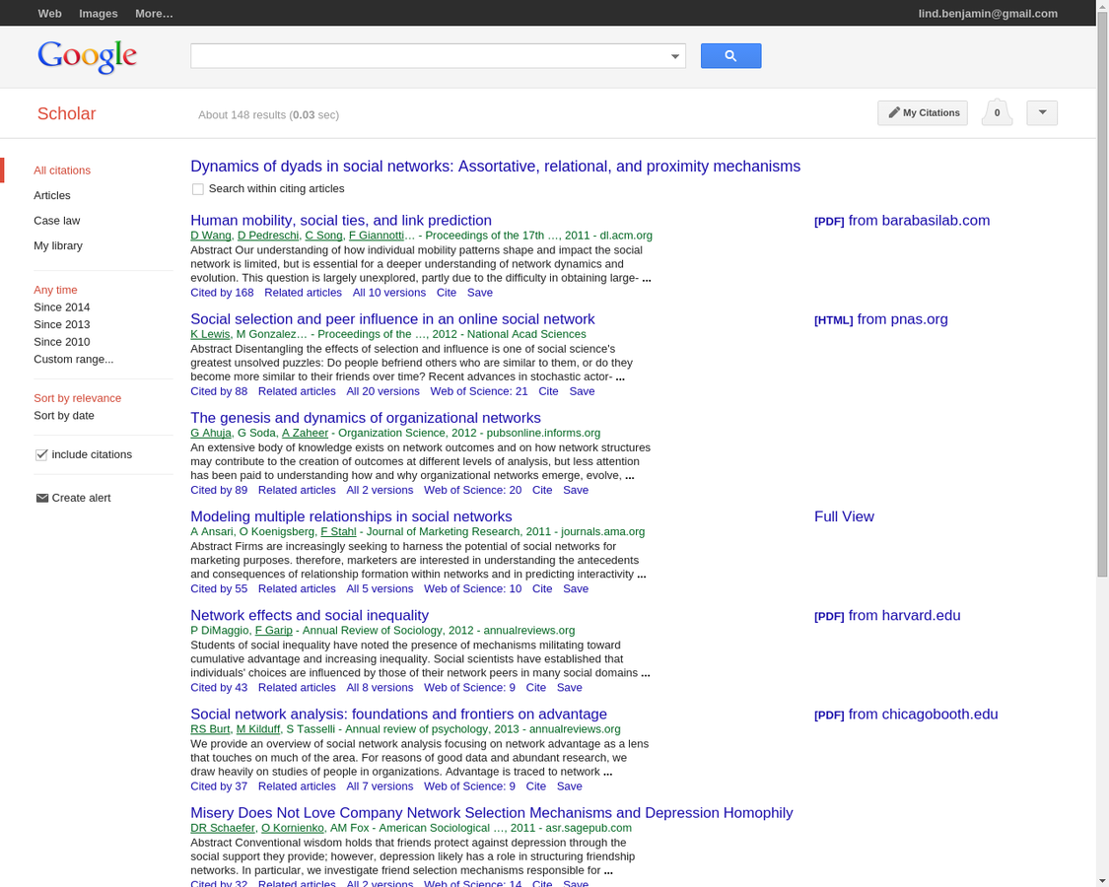Click the Full View link
1109x887 pixels.
(x=844, y=517)
